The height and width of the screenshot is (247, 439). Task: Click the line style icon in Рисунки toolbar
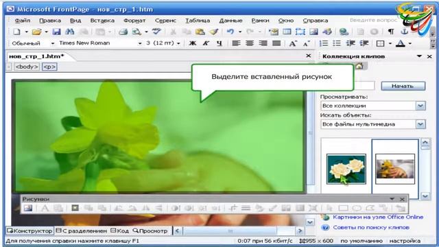[x=246, y=208]
